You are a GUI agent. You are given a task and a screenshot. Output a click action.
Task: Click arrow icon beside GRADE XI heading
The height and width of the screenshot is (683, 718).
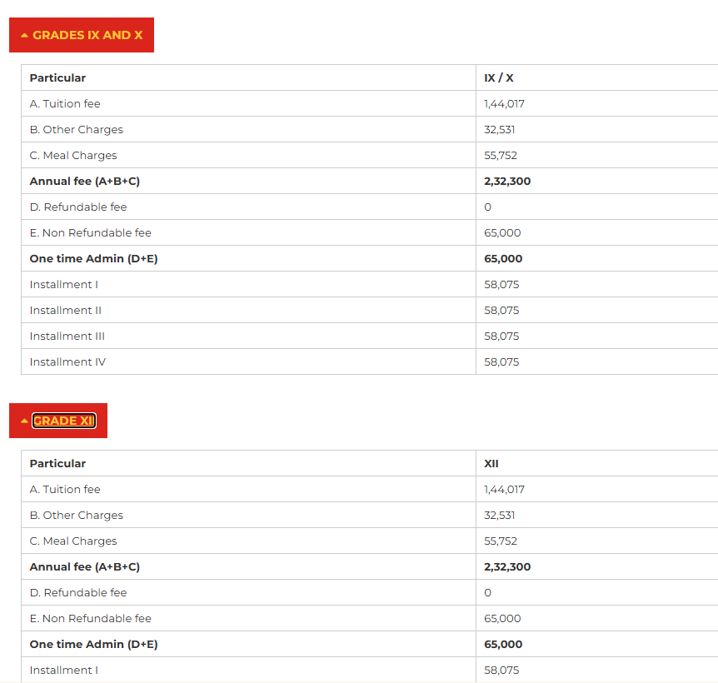[24, 421]
